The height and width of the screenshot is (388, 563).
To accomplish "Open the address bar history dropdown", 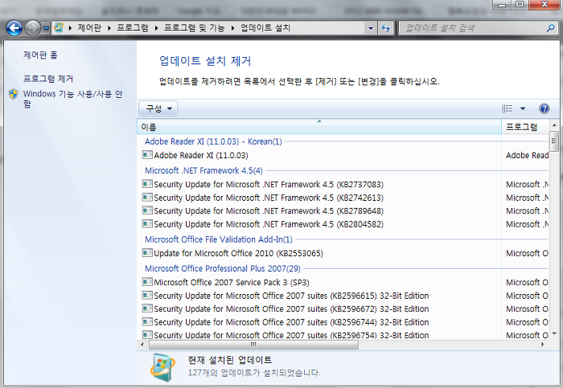I will point(371,28).
